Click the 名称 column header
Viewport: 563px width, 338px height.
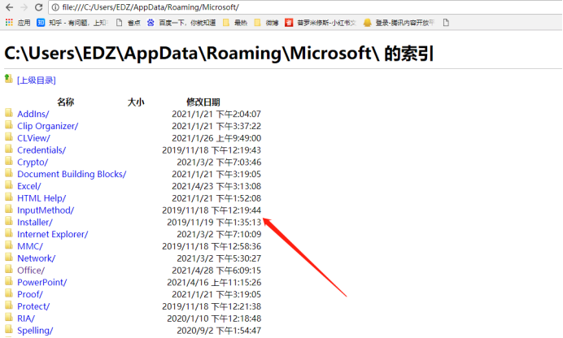[66, 102]
